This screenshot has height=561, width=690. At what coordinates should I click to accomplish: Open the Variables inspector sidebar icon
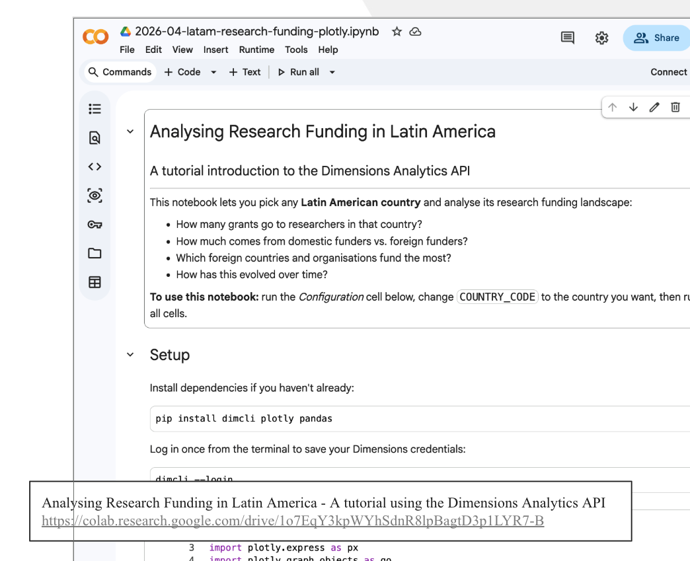[x=95, y=196]
